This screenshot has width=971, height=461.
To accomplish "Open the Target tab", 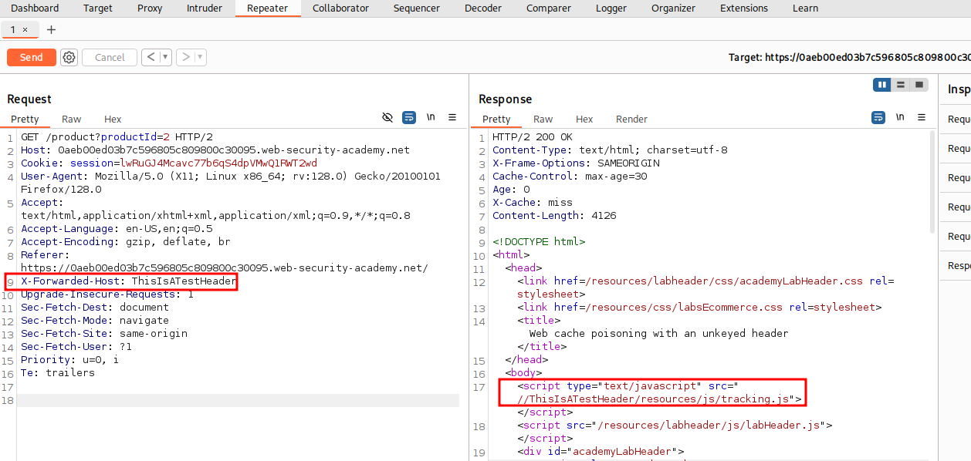I will coord(97,8).
